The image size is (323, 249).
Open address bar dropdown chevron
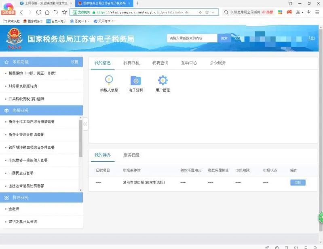213,13
